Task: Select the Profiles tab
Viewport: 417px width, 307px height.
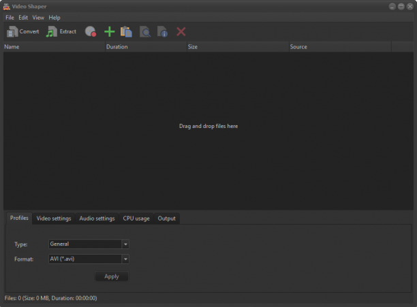Action: 19,218
